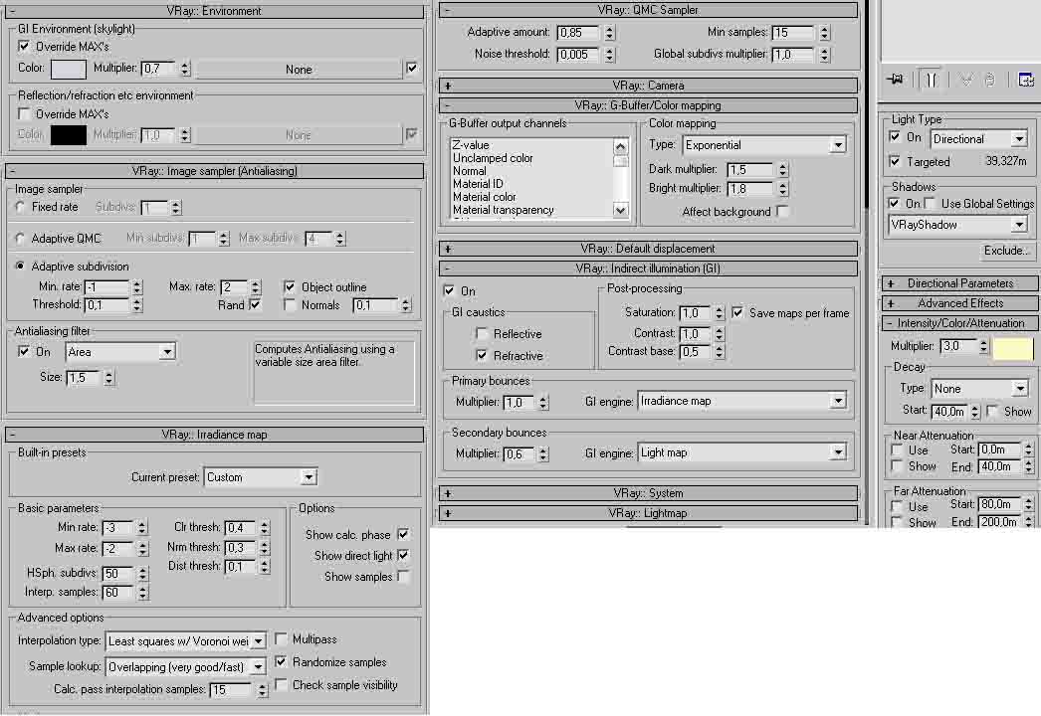Viewport: 1041px width, 716px height.
Task: Toggle the Rand checkbox
Action: click(256, 305)
